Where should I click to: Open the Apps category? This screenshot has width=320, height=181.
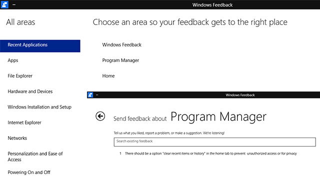click(13, 60)
